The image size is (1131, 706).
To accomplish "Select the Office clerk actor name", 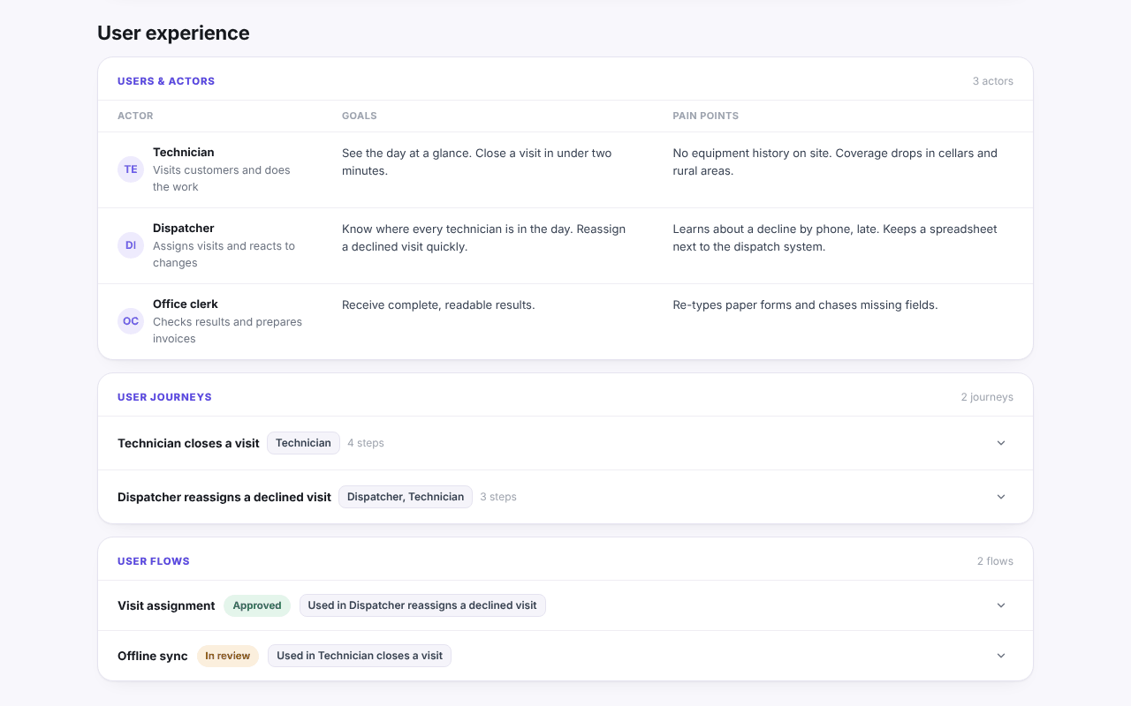I will click(x=186, y=304).
